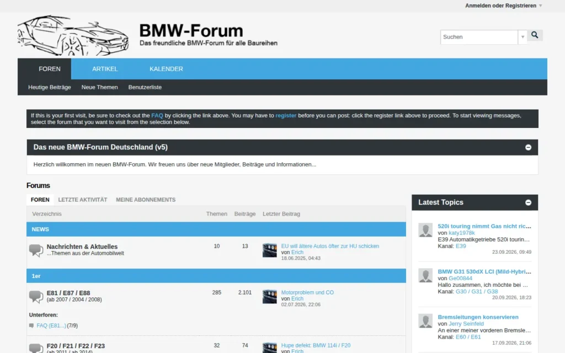Open Bremsleitungen konservieren topic

[x=478, y=317]
